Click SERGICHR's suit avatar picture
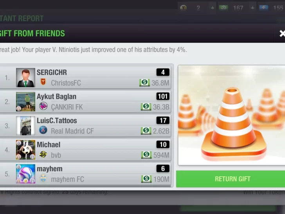 pyautogui.click(x=25, y=78)
